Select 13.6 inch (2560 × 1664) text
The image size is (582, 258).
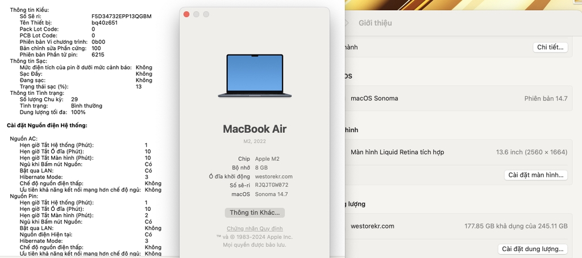531,152
